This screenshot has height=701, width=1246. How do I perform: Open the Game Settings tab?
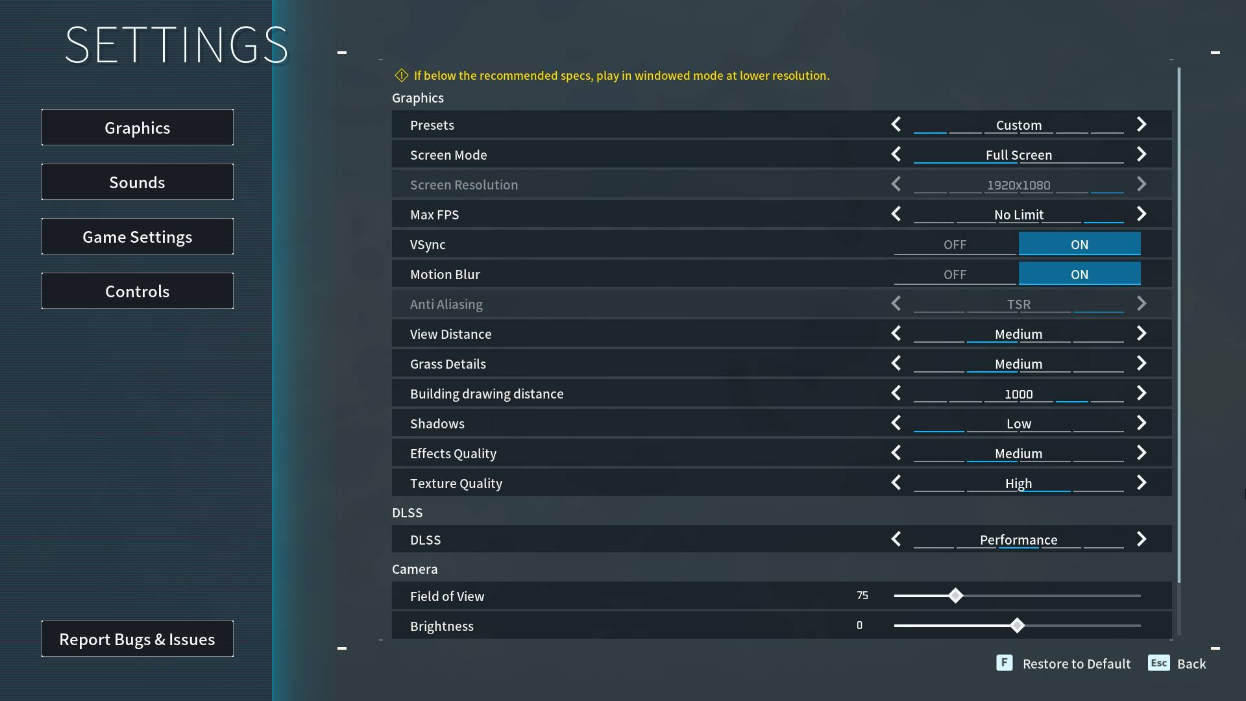click(x=138, y=236)
